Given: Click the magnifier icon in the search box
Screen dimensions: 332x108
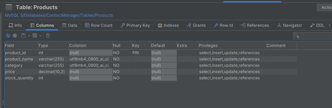Looking at the screenshot, I should 297,36.
